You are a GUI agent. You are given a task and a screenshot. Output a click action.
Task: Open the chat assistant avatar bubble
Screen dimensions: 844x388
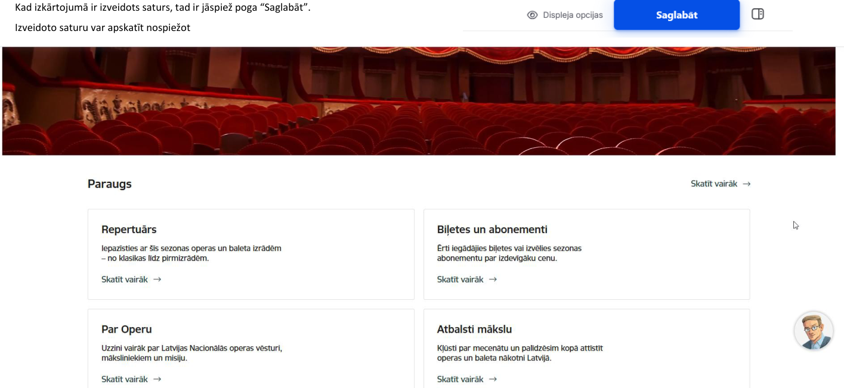814,331
